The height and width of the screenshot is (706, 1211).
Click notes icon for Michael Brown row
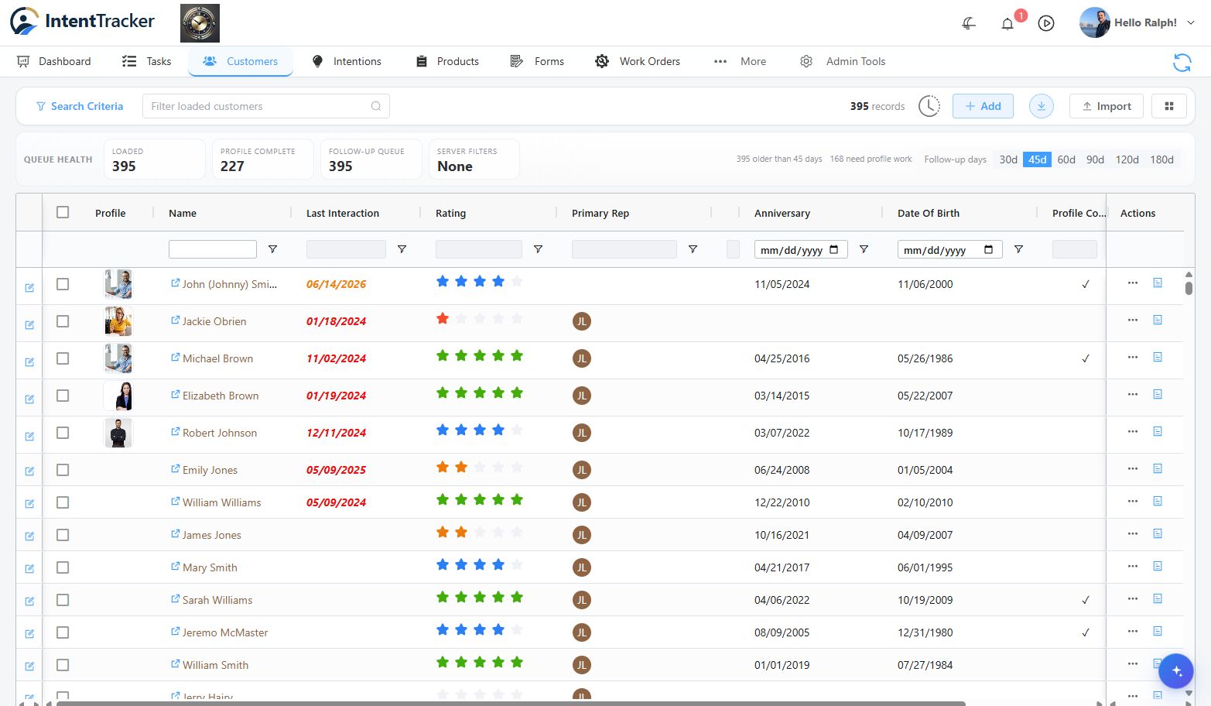point(1158,357)
